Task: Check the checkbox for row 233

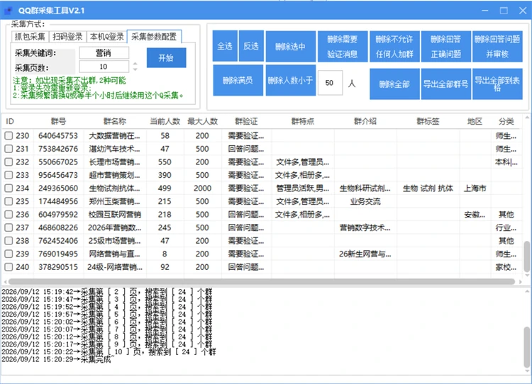Action: pos(9,175)
